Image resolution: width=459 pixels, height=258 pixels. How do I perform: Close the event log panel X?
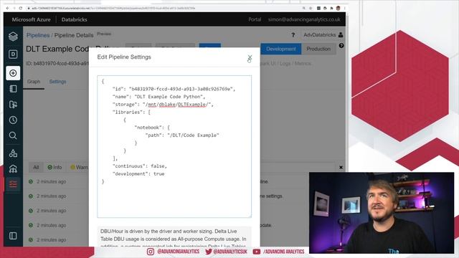click(341, 167)
